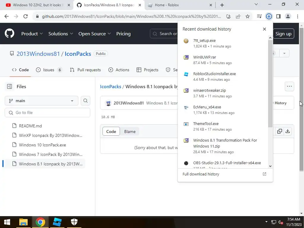Screen dimensions: 304x228
Task: Click the RobloxStudioInstaller.exe download entry
Action: [223, 77]
